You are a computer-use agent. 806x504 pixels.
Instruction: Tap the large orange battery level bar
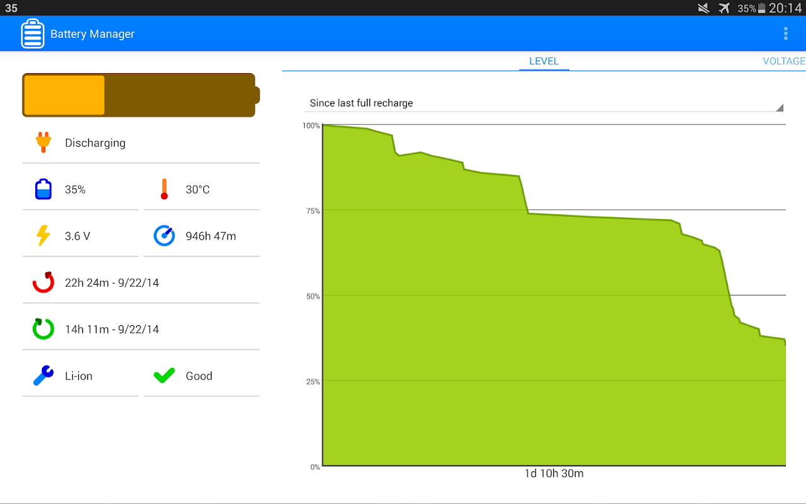(141, 95)
